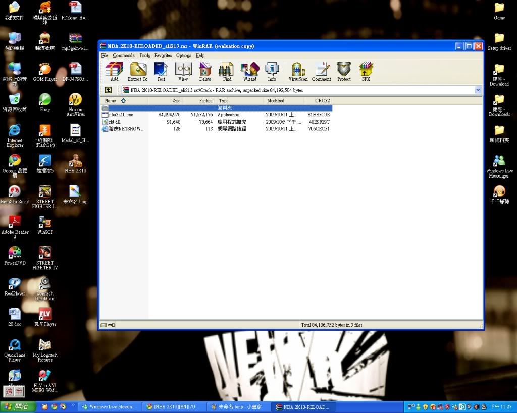Open the Favorites menu
The height and width of the screenshot is (413, 517).
click(163, 55)
